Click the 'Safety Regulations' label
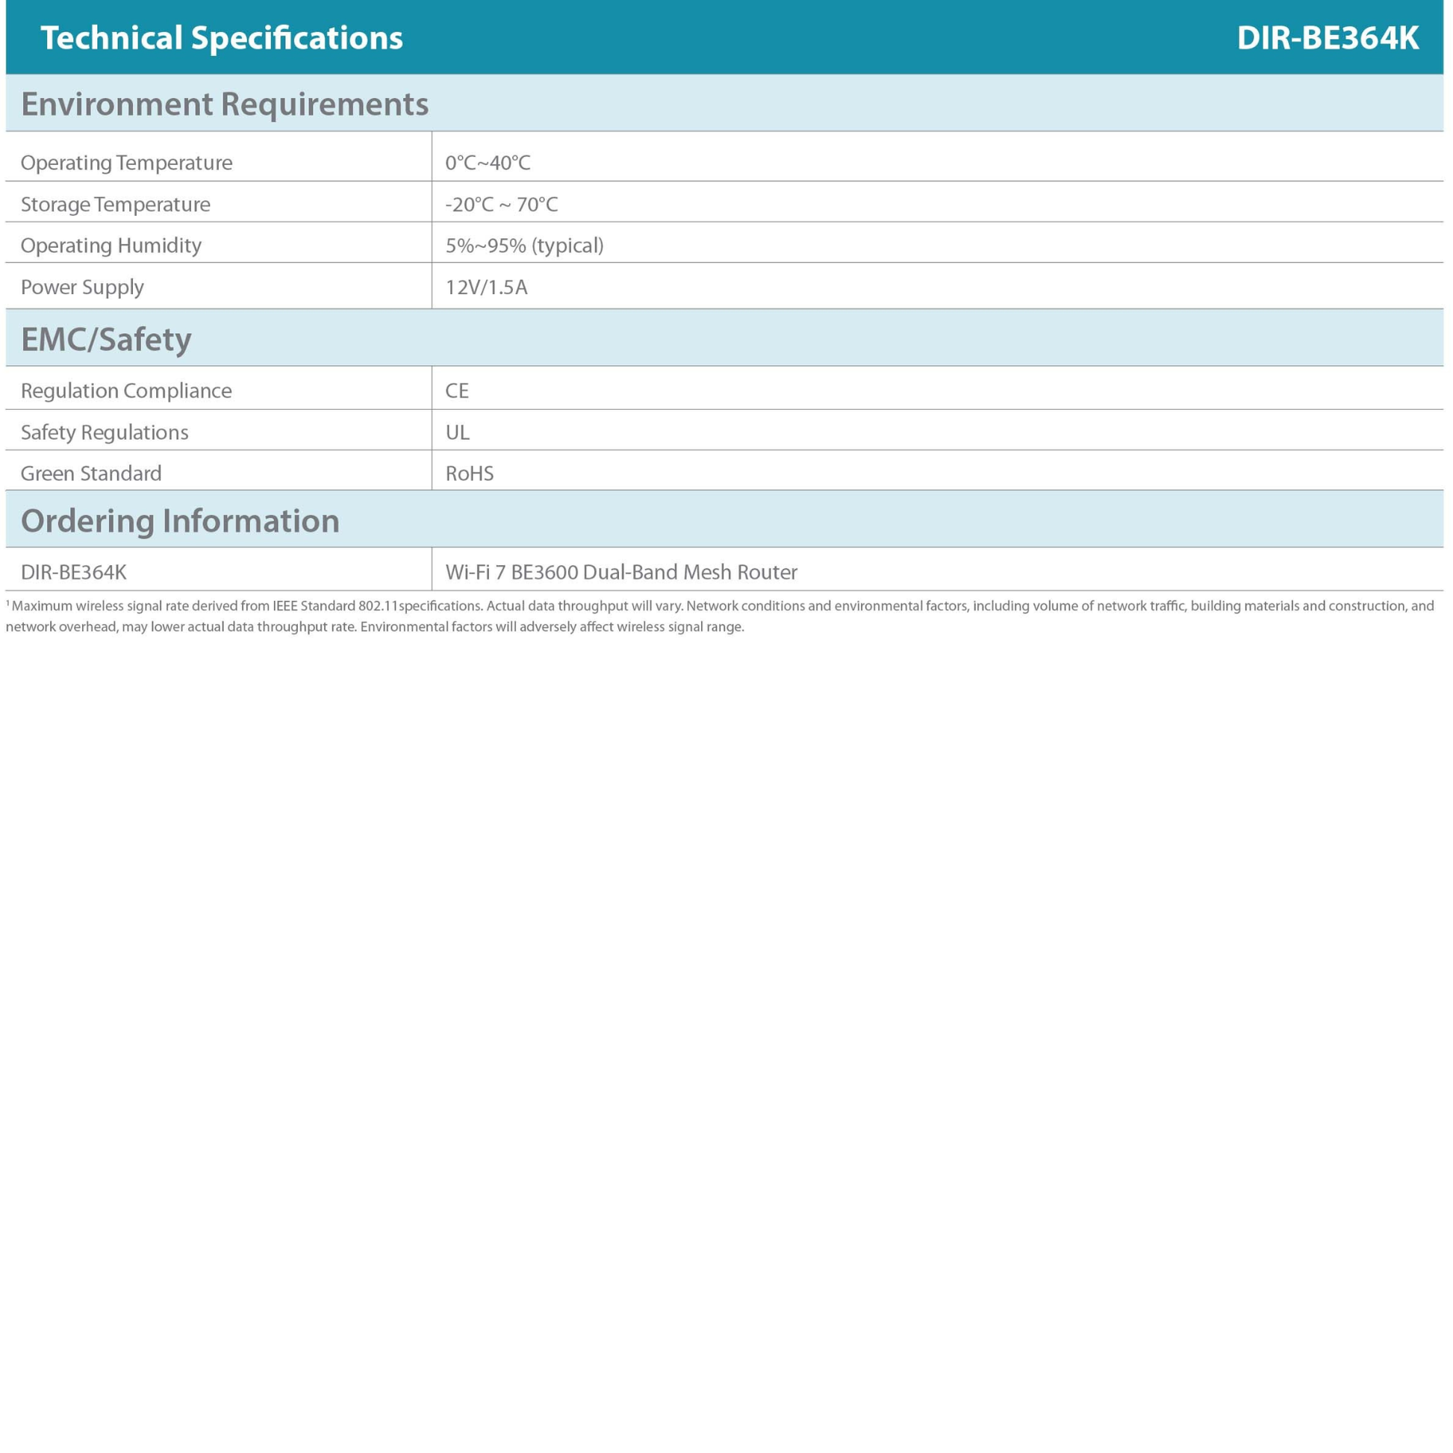Screen dimensions: 1453x1453 [x=105, y=432]
